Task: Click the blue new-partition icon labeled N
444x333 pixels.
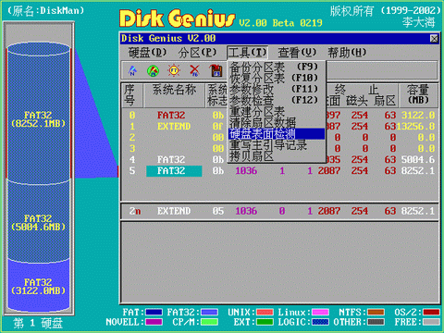Action: coord(132,70)
